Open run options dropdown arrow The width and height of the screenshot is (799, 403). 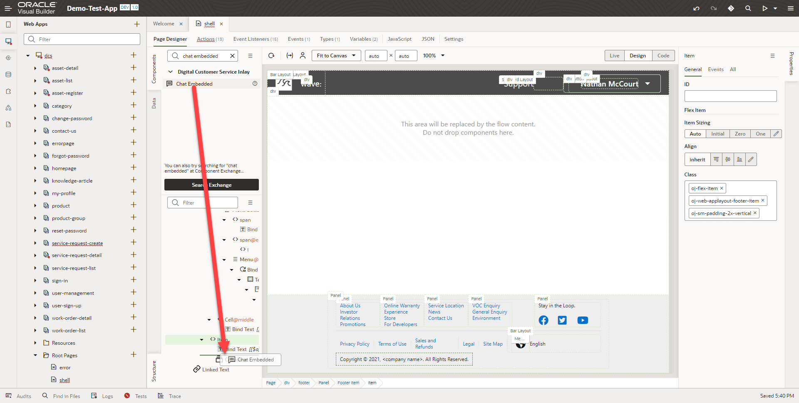click(775, 8)
